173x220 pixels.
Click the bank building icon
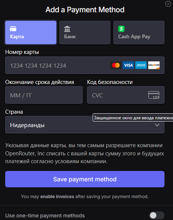point(67,29)
